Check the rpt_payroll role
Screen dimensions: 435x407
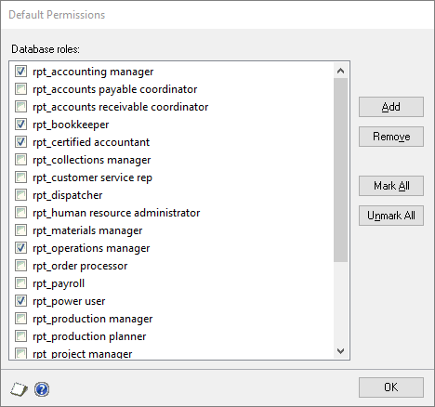20,283
